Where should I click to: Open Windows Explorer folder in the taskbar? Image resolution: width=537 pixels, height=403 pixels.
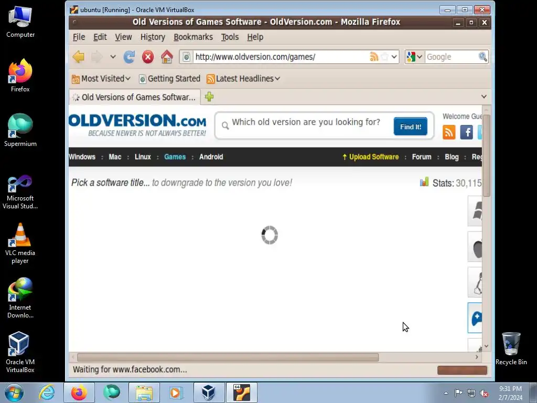coord(144,393)
